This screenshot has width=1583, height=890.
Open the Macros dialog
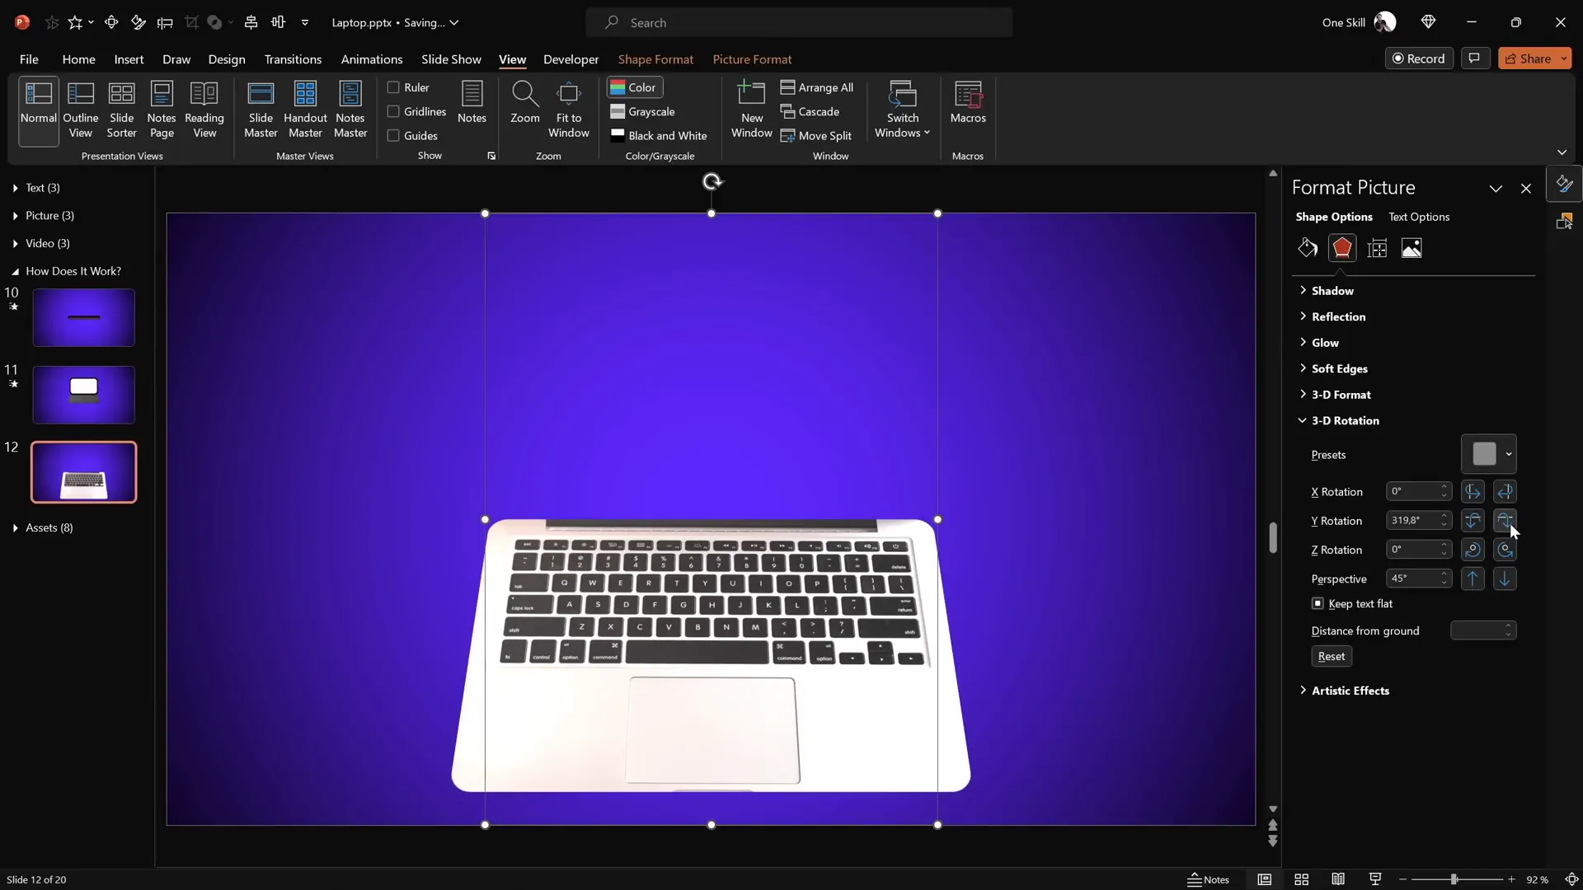[x=968, y=103]
